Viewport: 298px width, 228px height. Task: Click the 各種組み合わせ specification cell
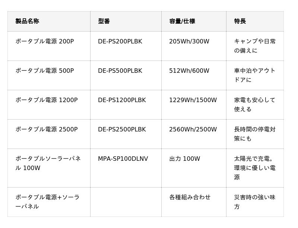[190, 197]
